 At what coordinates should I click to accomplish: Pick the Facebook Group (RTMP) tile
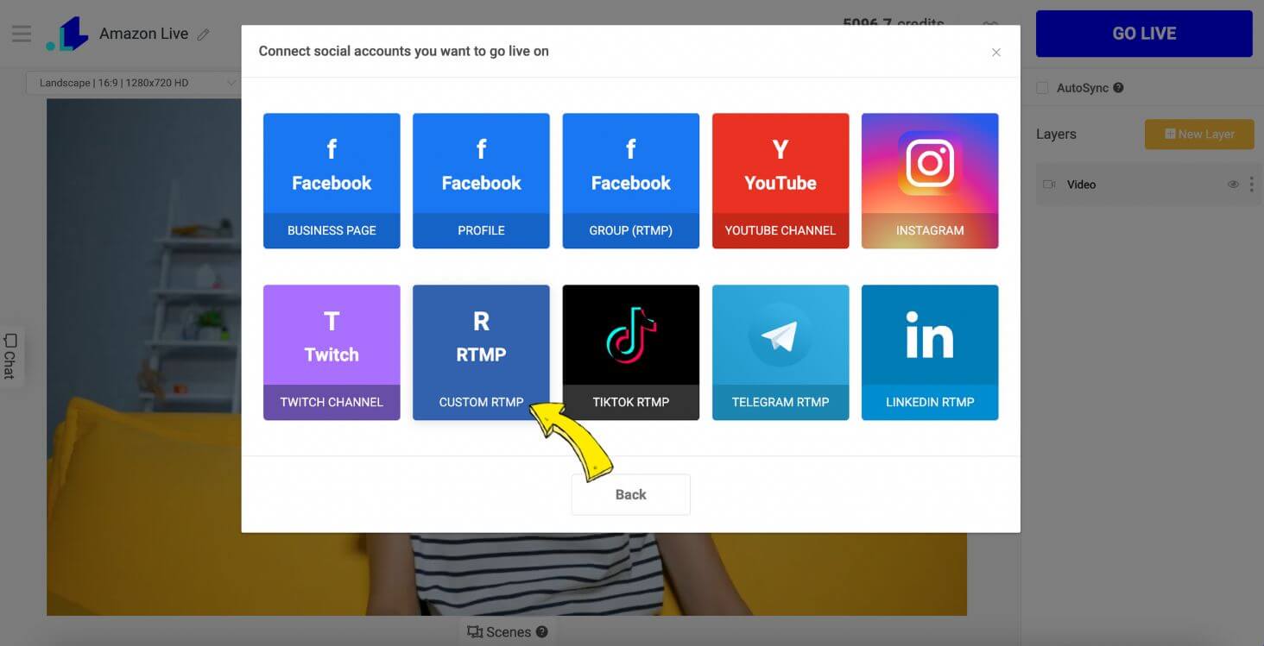[x=631, y=181]
